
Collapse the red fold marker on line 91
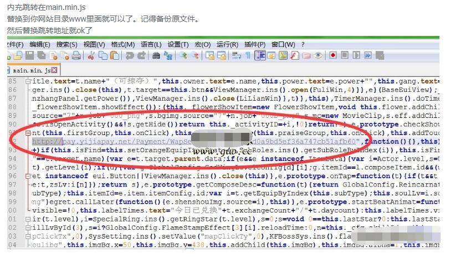click(28, 133)
